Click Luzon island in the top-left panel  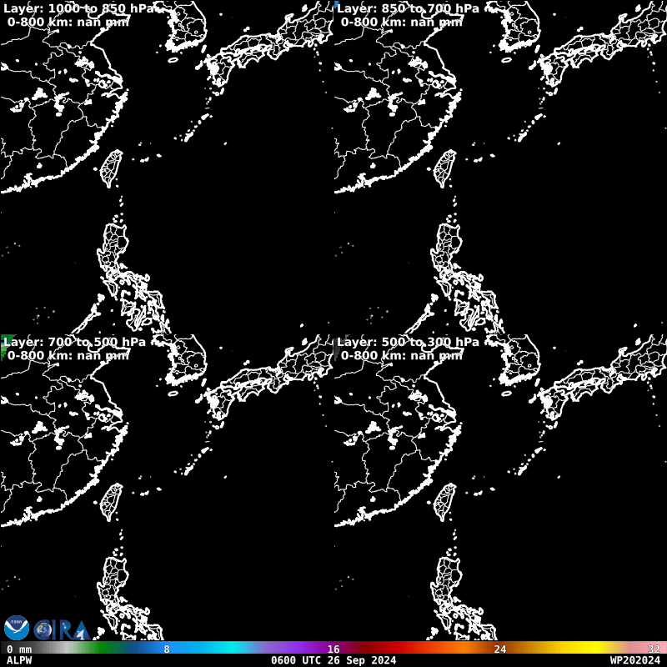pyautogui.click(x=115, y=250)
